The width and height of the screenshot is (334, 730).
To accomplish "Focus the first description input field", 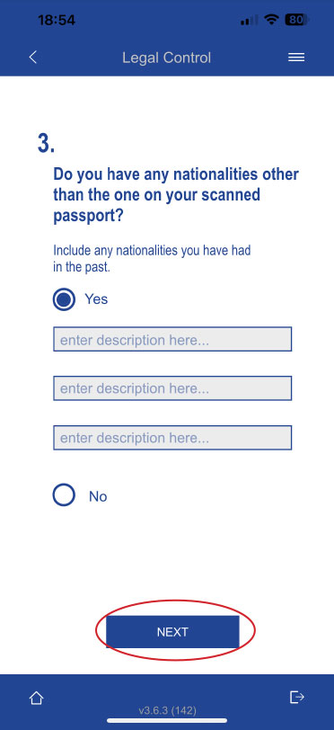I will [x=172, y=339].
